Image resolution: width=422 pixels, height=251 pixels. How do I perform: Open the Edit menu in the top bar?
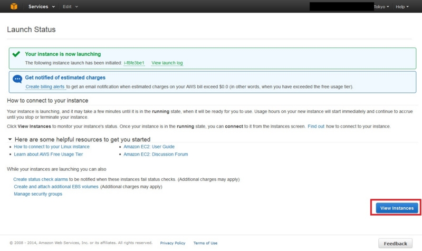tap(70, 6)
